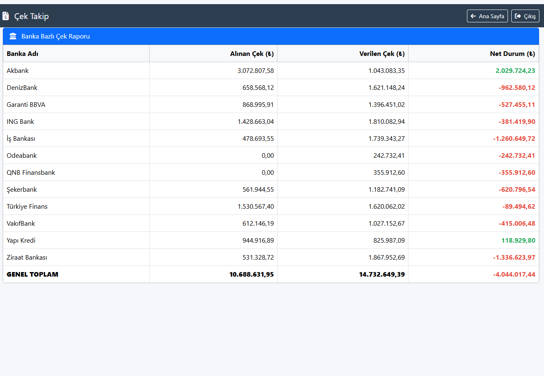The width and height of the screenshot is (544, 376).
Task: Click the Ana Sayfa back button
Action: tap(487, 16)
